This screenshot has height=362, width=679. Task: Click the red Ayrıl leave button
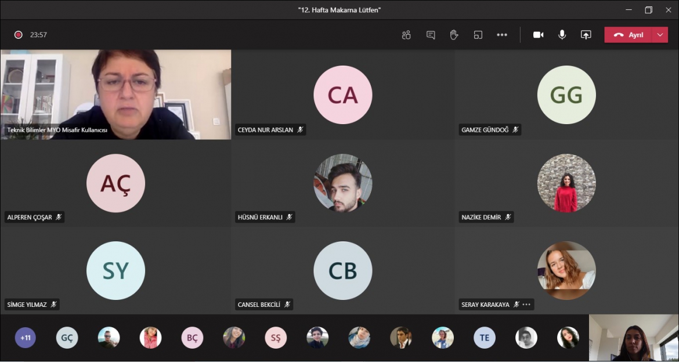(x=629, y=35)
